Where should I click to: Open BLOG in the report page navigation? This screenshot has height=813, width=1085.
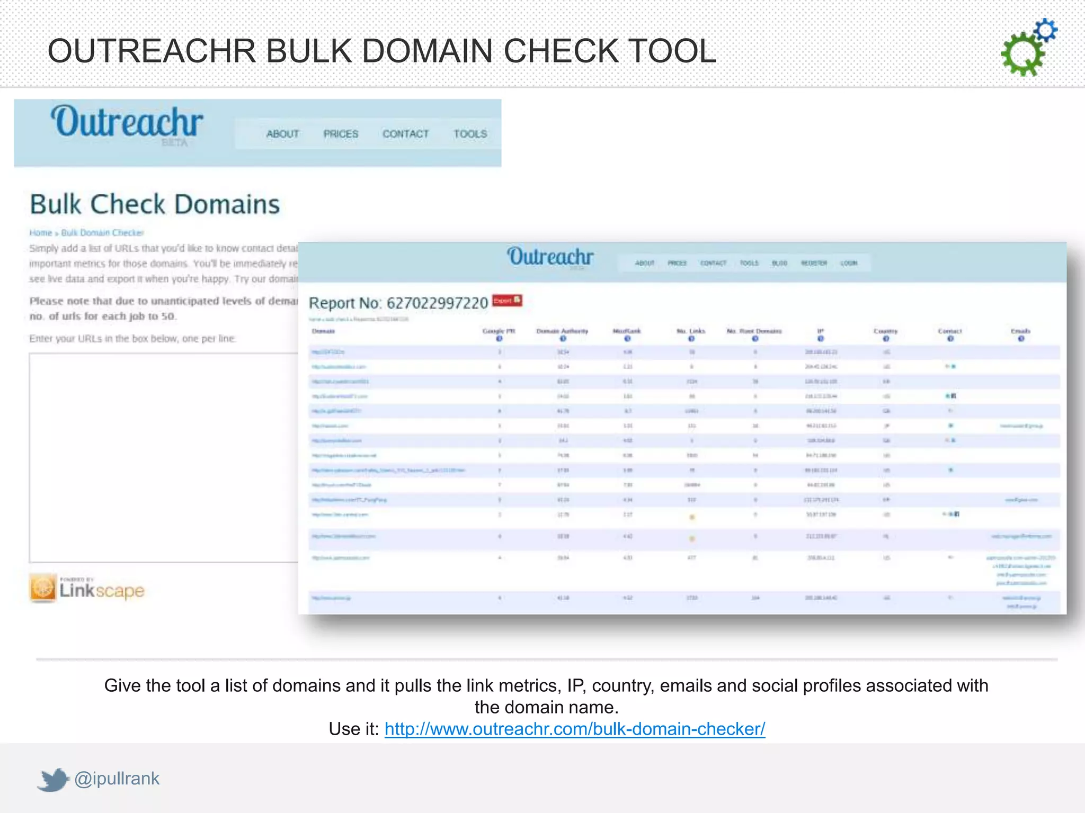779,263
